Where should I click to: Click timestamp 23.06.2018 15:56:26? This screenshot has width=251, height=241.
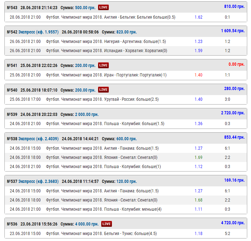(39, 224)
